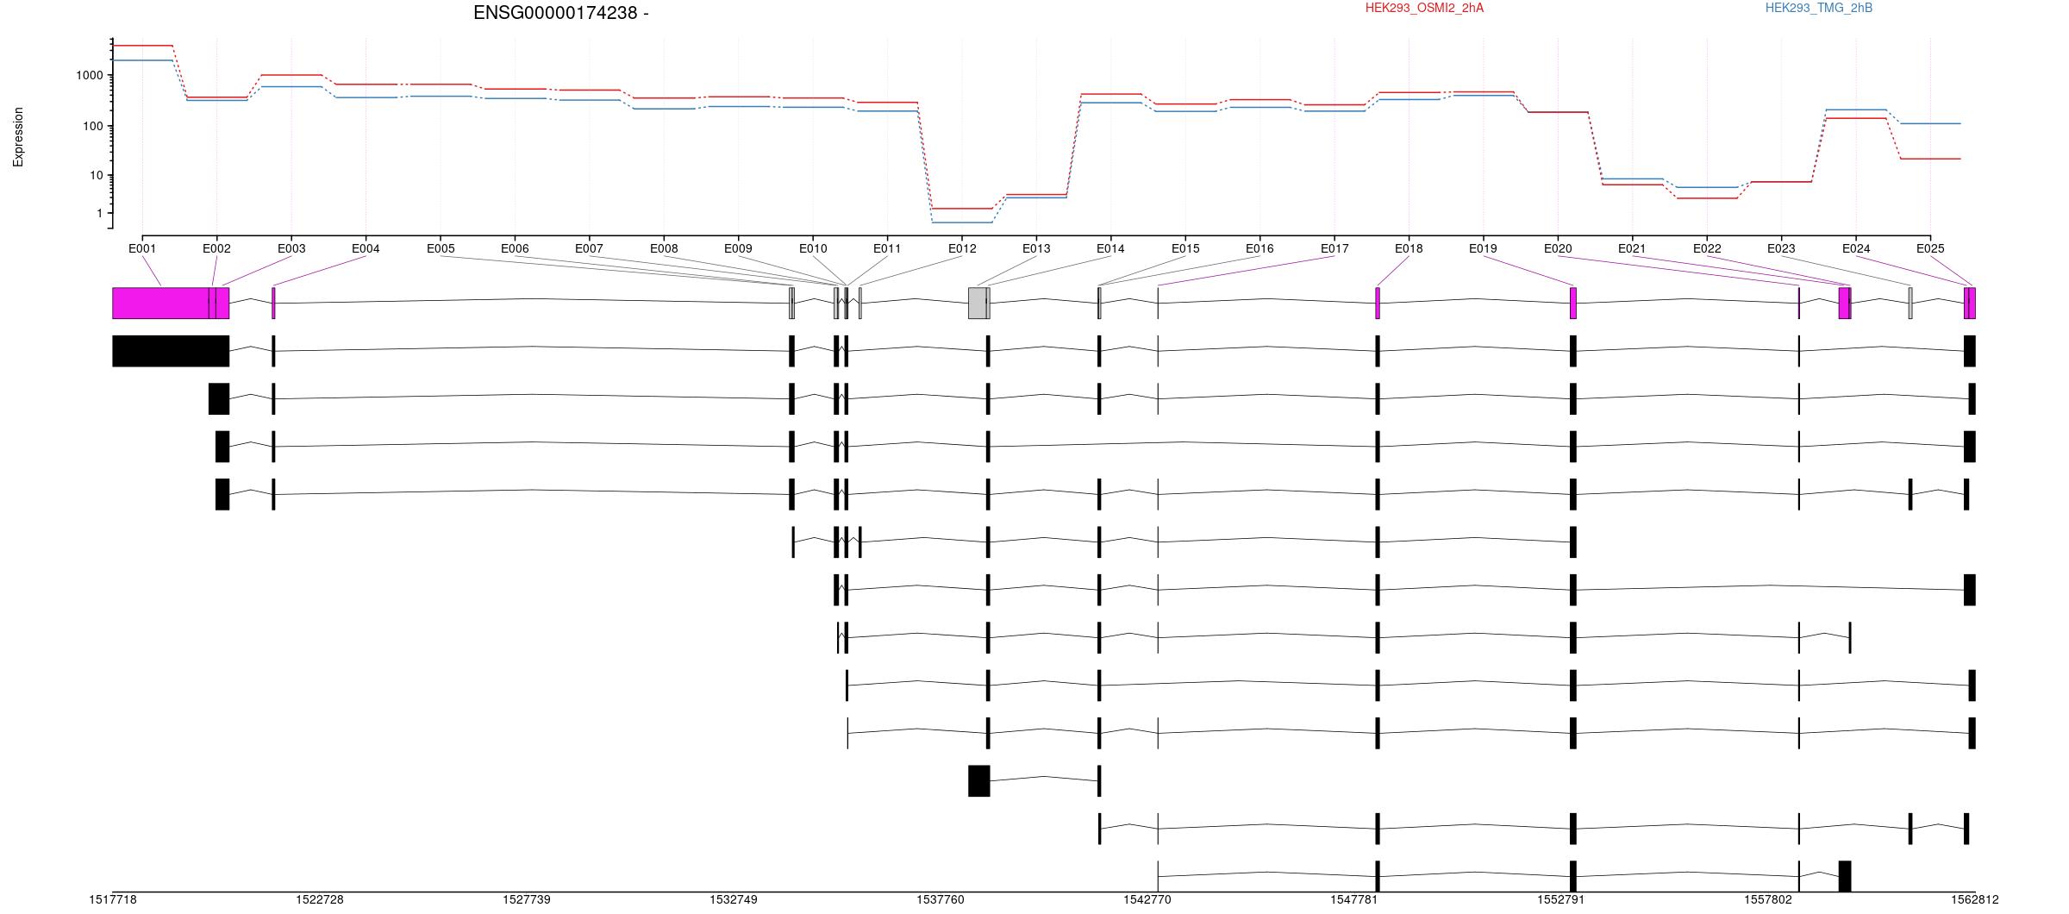Click exon label E016
This screenshot has width=2069, height=914.
click(1260, 248)
